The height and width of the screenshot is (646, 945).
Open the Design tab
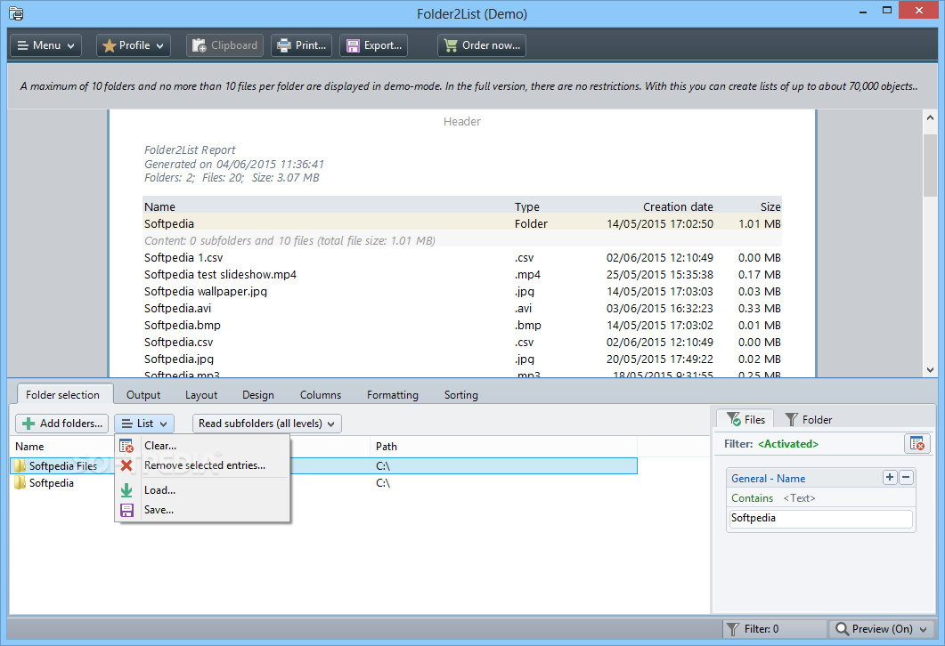(x=258, y=394)
